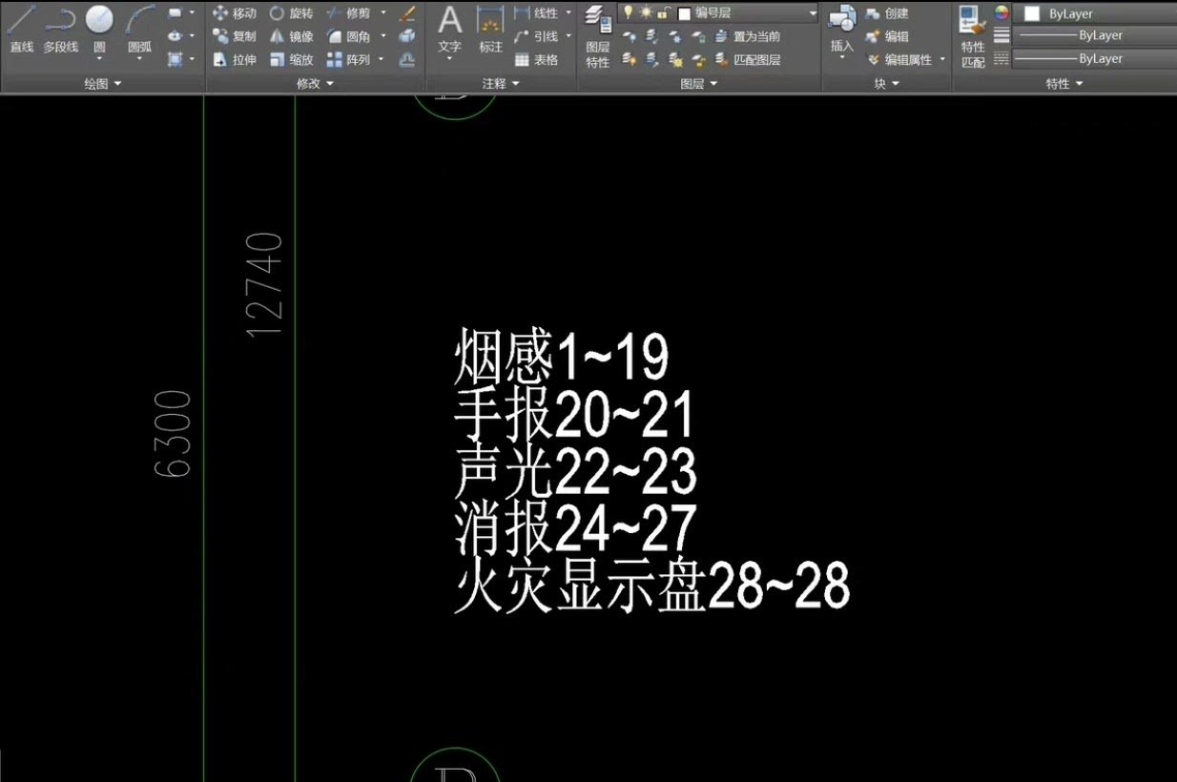Toggle the layer lock padlock icon
Image resolution: width=1177 pixels, height=782 pixels.
click(x=663, y=12)
